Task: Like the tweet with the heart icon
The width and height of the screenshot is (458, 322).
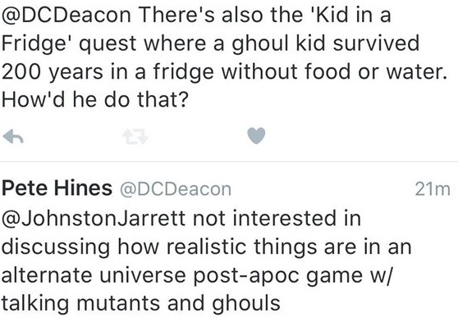Action: click(256, 136)
